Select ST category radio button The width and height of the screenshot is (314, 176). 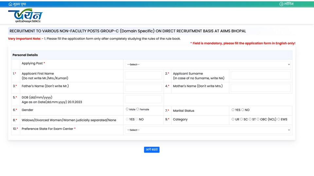[250, 119]
